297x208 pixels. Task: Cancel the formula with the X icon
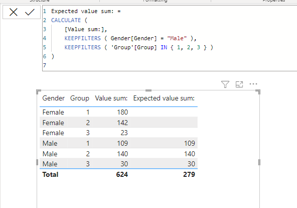(14, 12)
